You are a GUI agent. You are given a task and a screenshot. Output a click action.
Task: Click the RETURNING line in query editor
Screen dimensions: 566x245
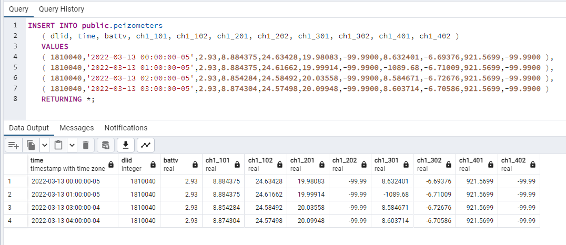68,99
